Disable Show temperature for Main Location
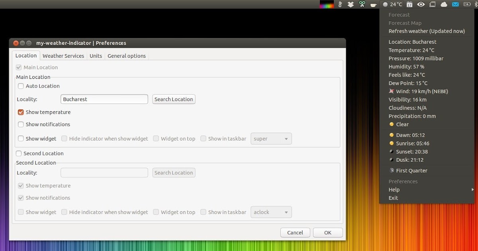 [x=21, y=112]
